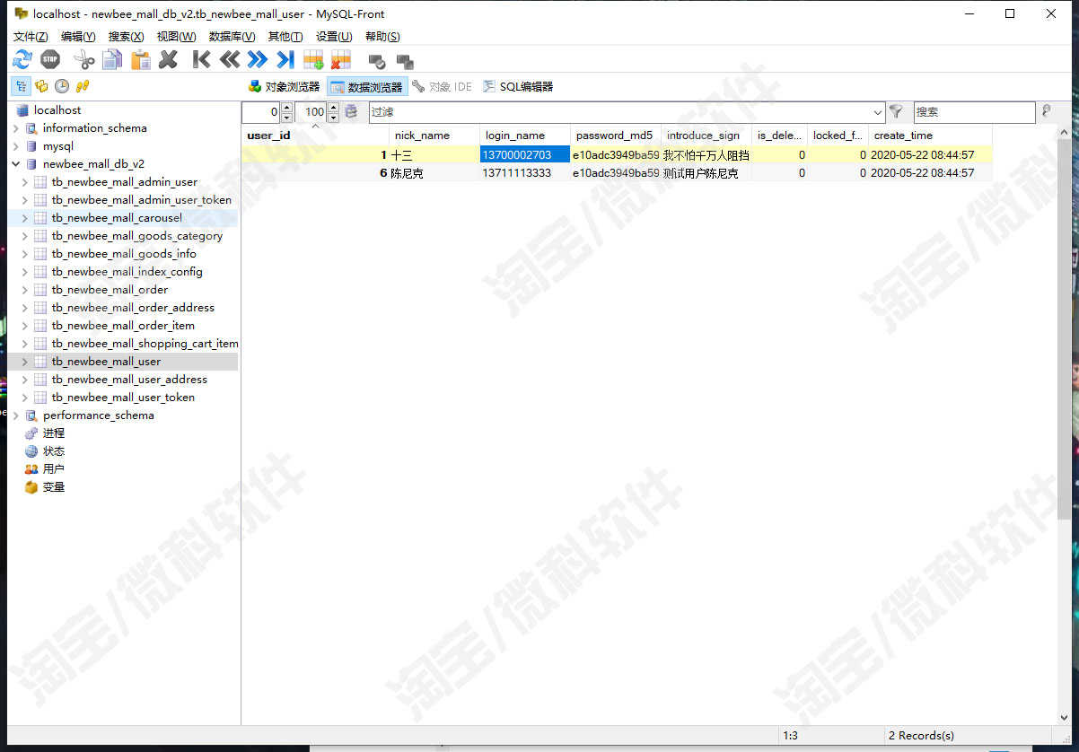1079x752 pixels.
Task: Expand the performance_schema database node
Action: pyautogui.click(x=16, y=415)
